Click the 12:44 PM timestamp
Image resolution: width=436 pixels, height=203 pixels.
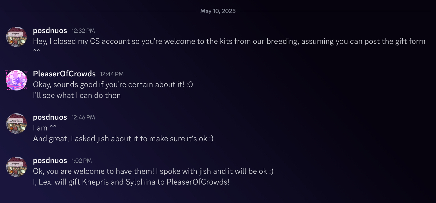(x=112, y=74)
